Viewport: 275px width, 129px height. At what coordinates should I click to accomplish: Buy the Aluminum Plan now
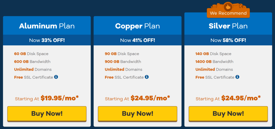pos(47,114)
